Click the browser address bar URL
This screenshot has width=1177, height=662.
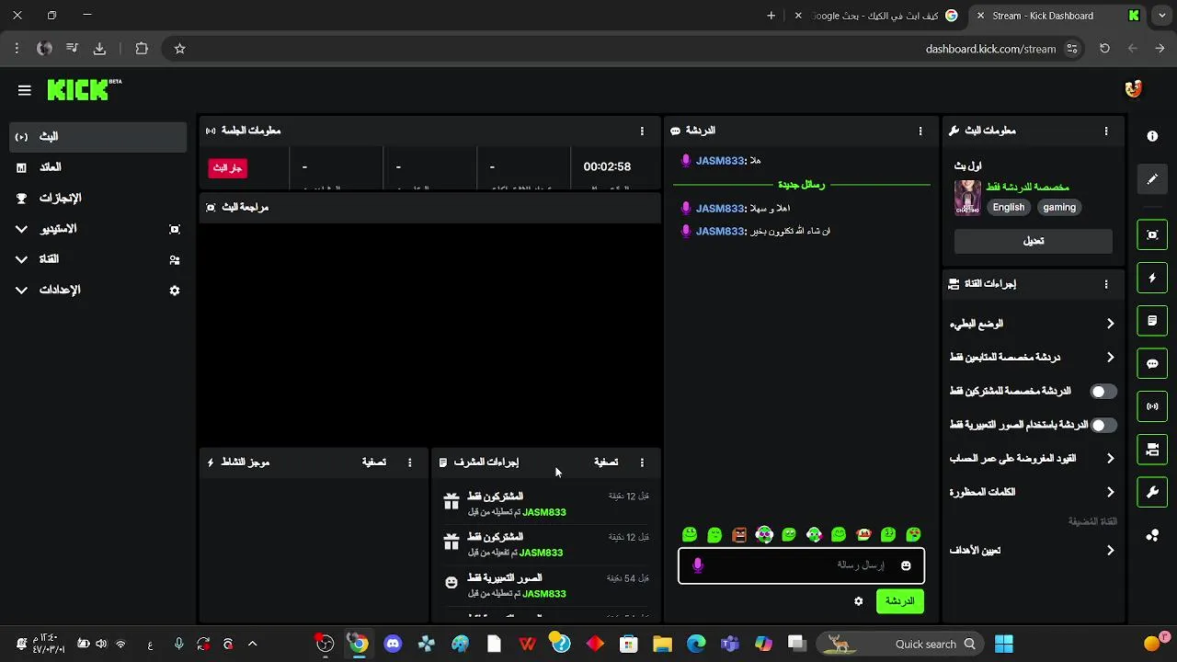(990, 49)
